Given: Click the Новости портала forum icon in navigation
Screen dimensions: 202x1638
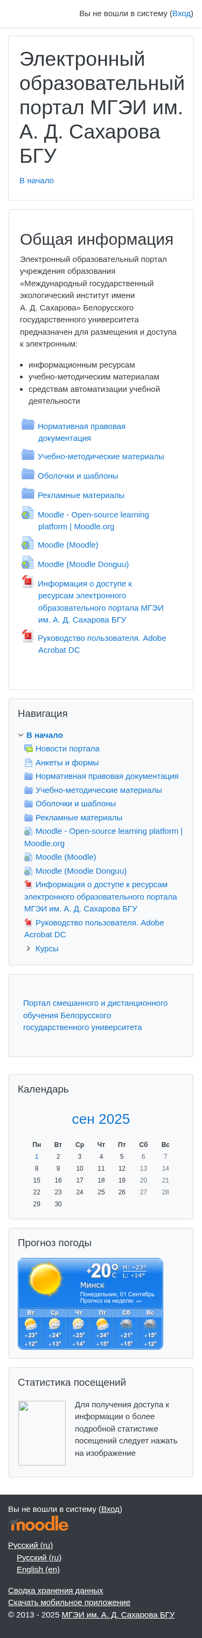Looking at the screenshot, I should click(x=29, y=749).
